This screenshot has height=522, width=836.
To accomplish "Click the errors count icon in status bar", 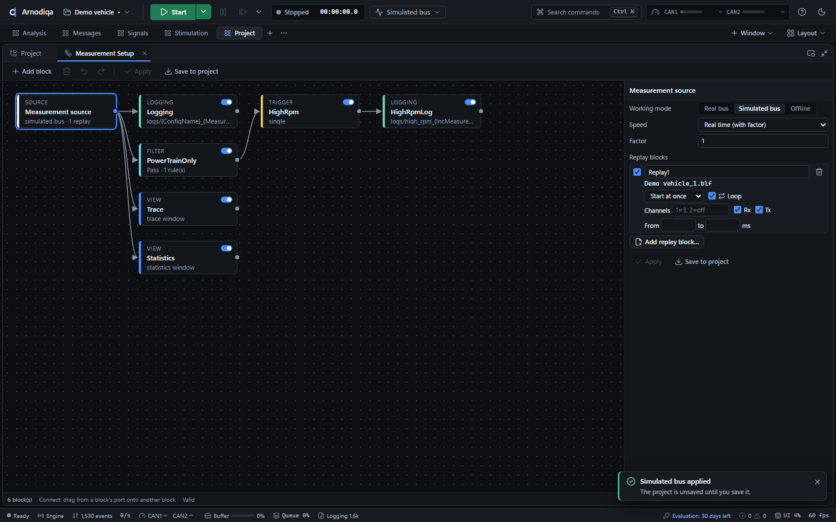I will pyautogui.click(x=743, y=516).
